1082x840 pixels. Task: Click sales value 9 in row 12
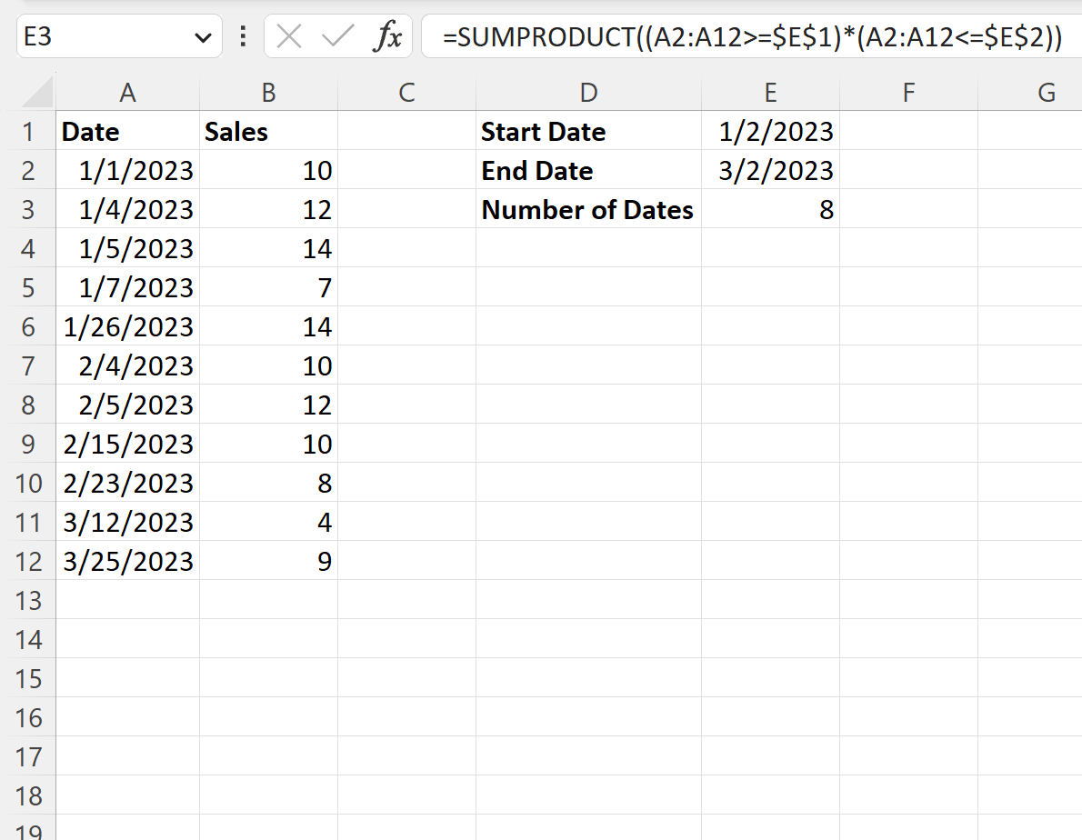[x=268, y=561]
